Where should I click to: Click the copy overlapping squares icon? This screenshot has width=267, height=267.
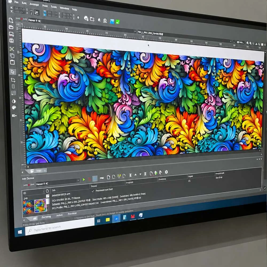tap(12, 56)
